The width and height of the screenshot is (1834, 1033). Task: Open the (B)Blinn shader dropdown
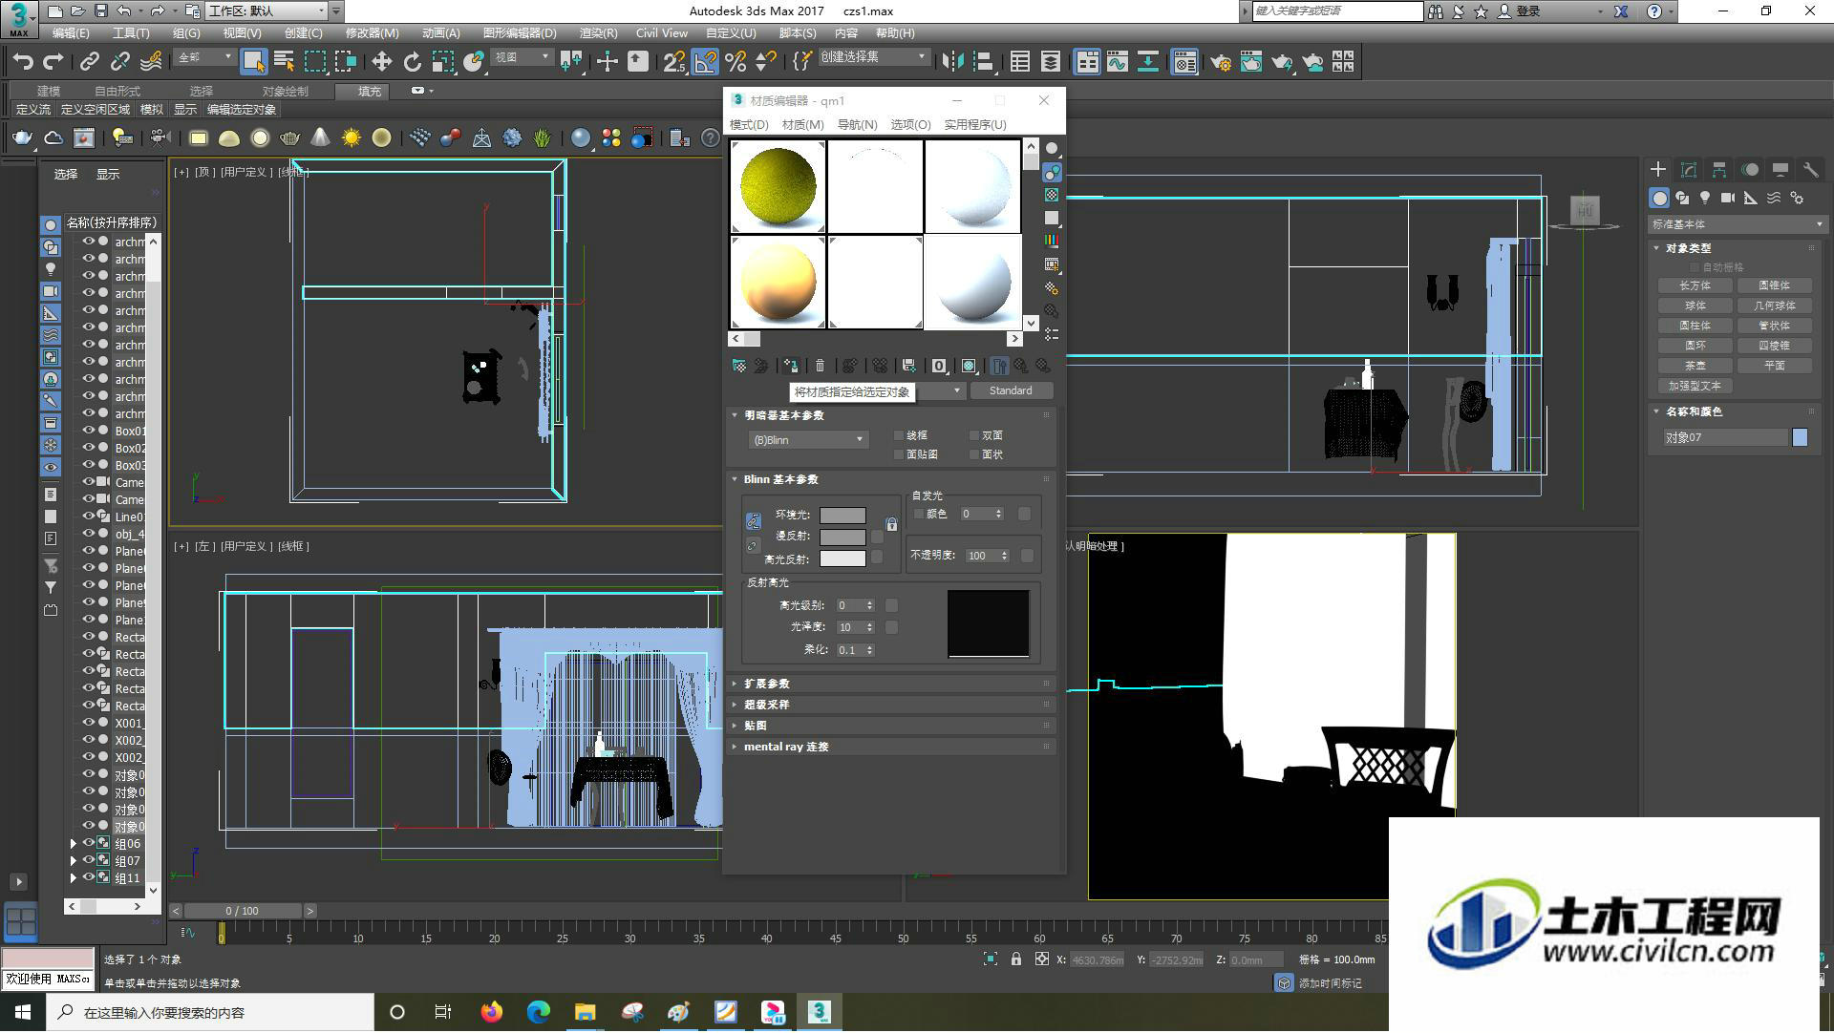808,440
